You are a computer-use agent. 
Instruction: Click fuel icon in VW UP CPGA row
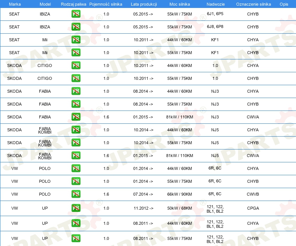[x=76, y=208]
